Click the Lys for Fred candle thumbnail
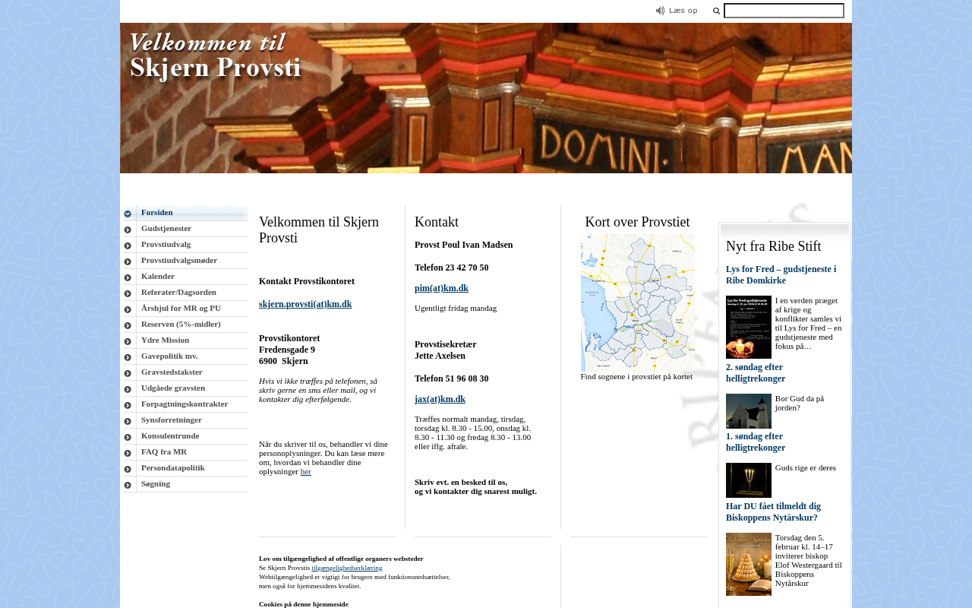The image size is (972, 608). pyautogui.click(x=749, y=327)
